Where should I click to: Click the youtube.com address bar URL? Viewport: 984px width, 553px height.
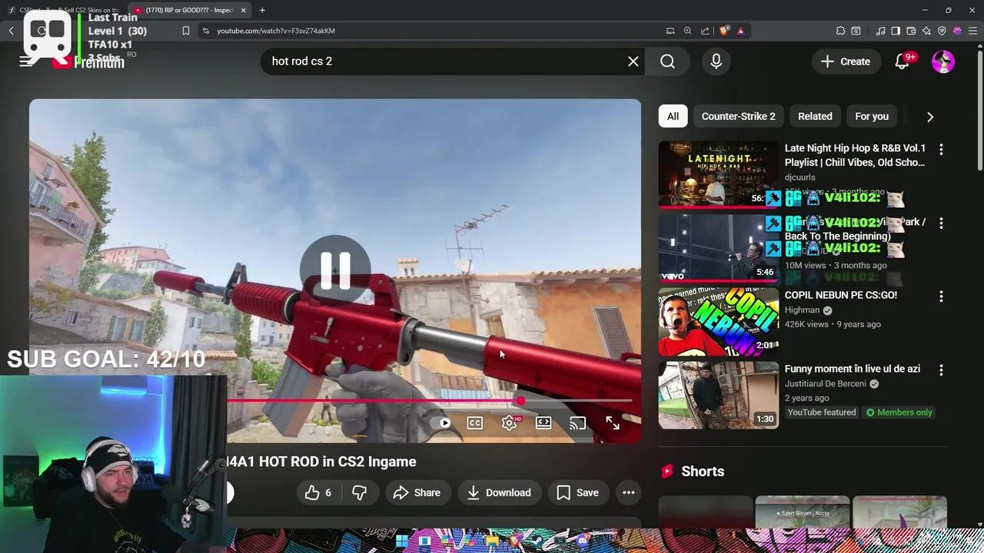tap(276, 31)
